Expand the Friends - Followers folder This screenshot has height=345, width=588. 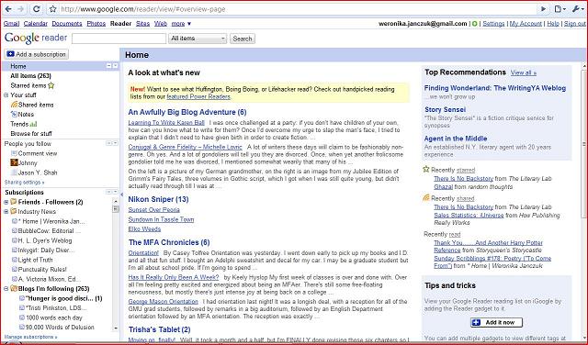pyautogui.click(x=6, y=202)
